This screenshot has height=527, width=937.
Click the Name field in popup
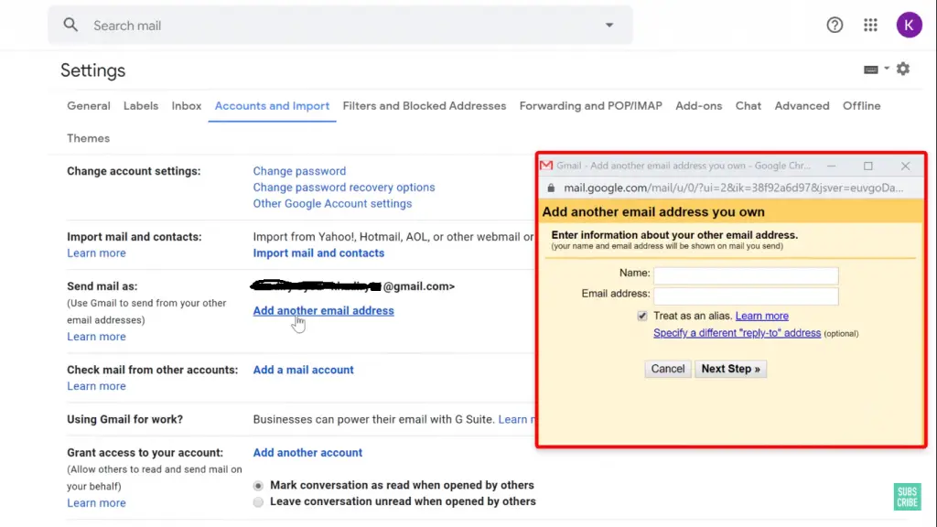[746, 274]
